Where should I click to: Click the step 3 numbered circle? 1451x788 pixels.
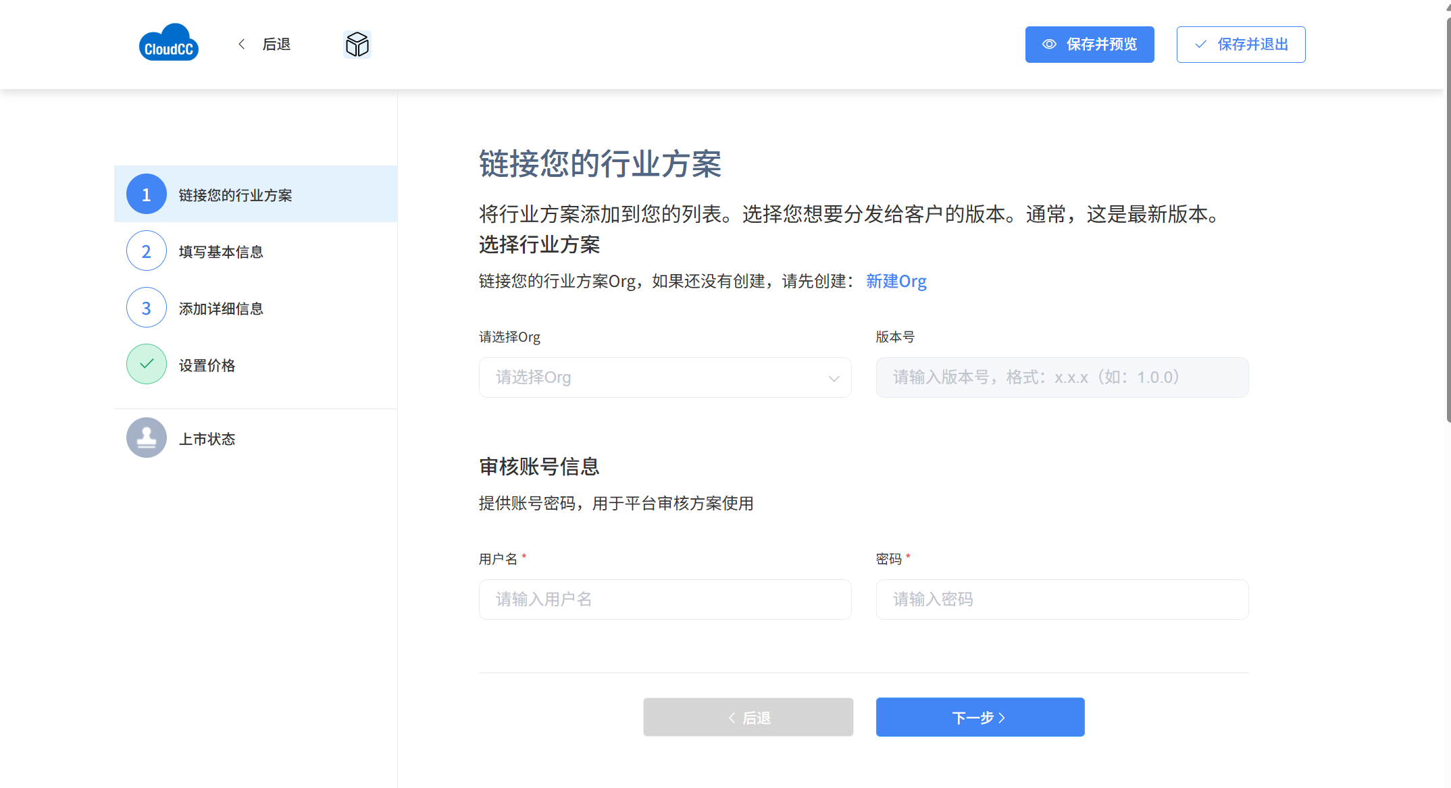click(146, 308)
